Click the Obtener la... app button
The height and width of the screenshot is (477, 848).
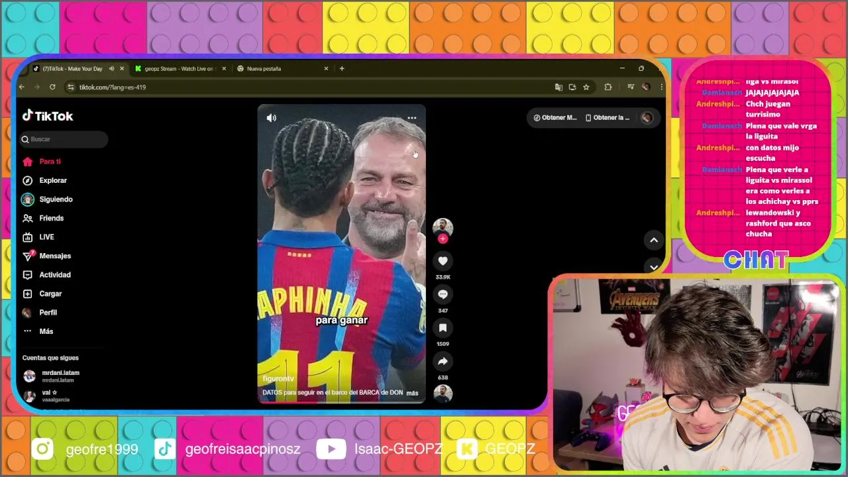(x=608, y=118)
